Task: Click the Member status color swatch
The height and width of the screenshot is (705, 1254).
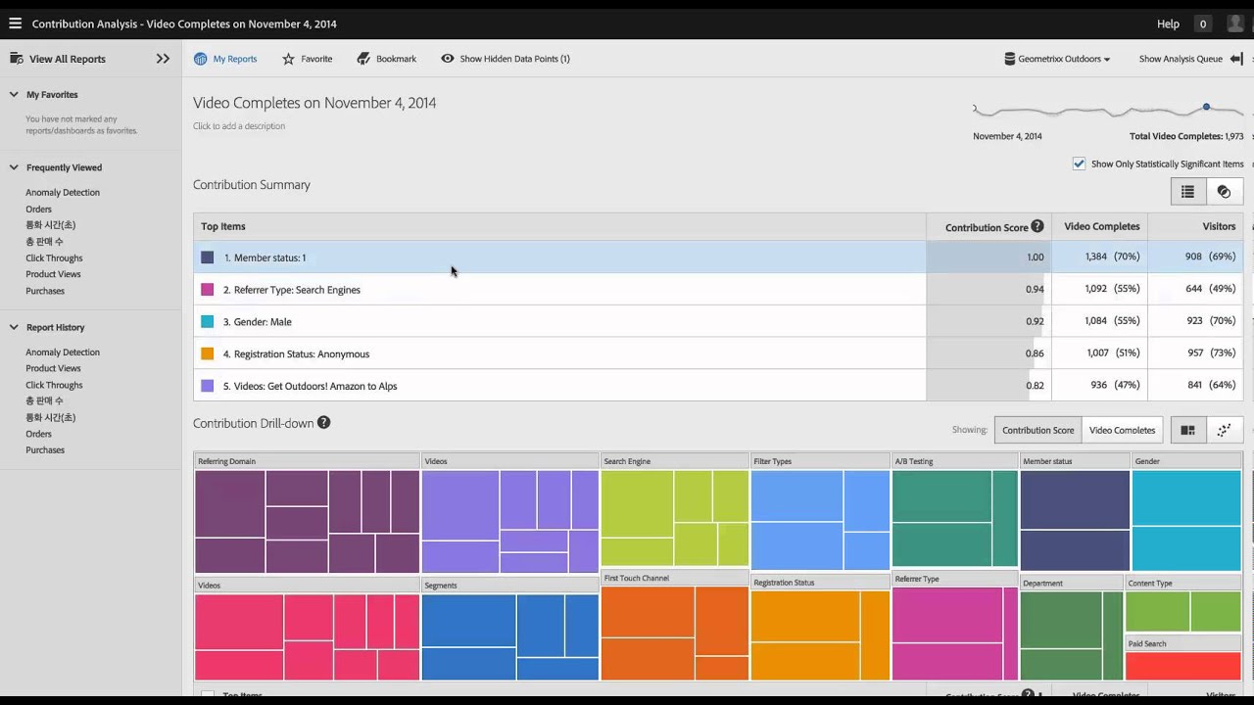Action: pyautogui.click(x=207, y=258)
